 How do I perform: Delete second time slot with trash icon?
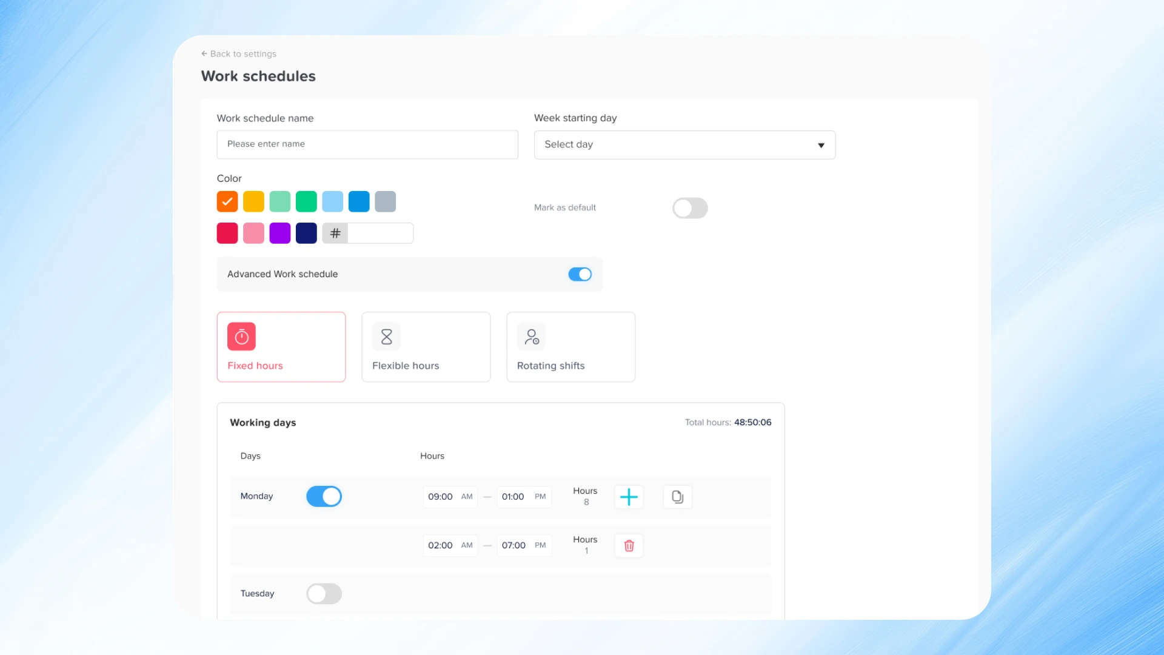tap(629, 546)
